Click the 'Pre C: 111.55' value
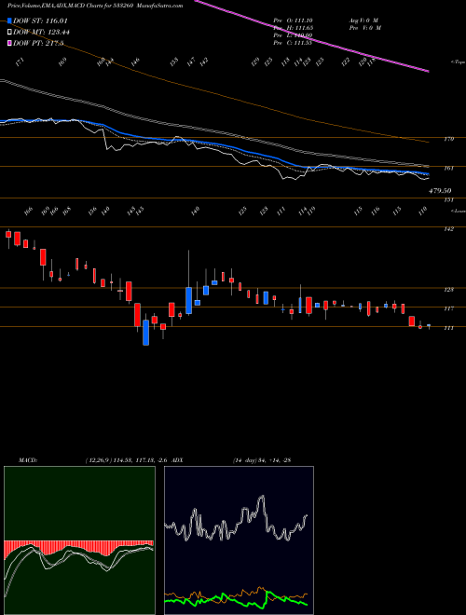Screen dimensions: 466x615 pos(293,43)
